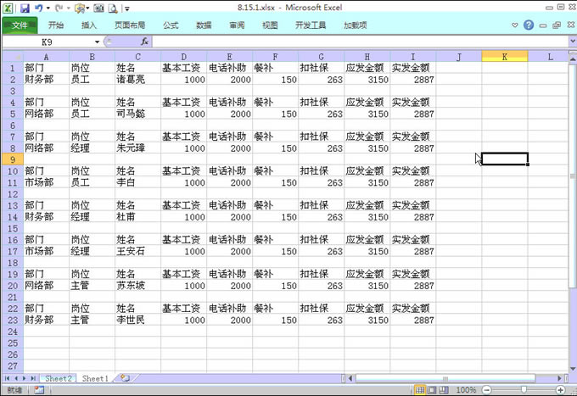This screenshot has width=577, height=396.
Task: Switch to Sheet2 tab
Action: coord(59,378)
